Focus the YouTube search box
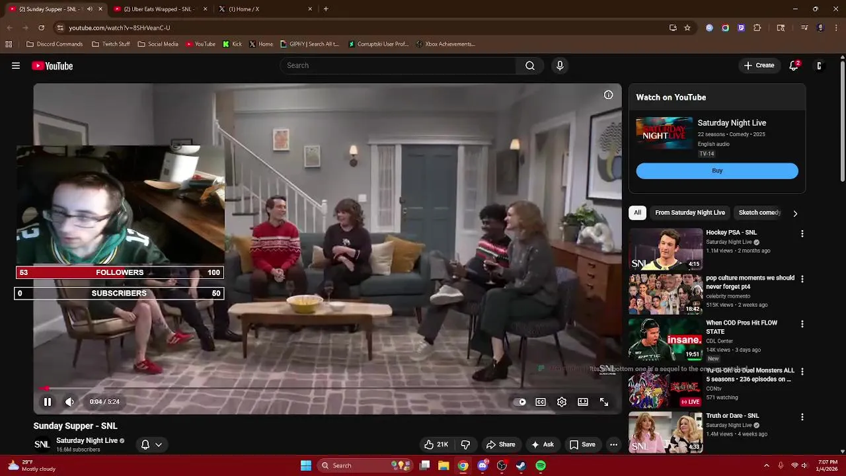This screenshot has height=476, width=846. [x=398, y=65]
